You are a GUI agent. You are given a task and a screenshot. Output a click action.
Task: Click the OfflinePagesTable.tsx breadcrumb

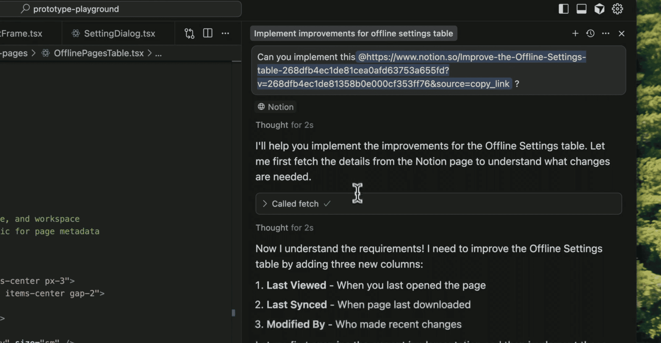point(99,53)
